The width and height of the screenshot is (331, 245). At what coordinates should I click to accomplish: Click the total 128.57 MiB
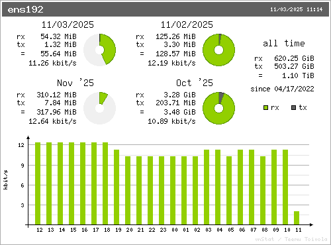[175, 54]
